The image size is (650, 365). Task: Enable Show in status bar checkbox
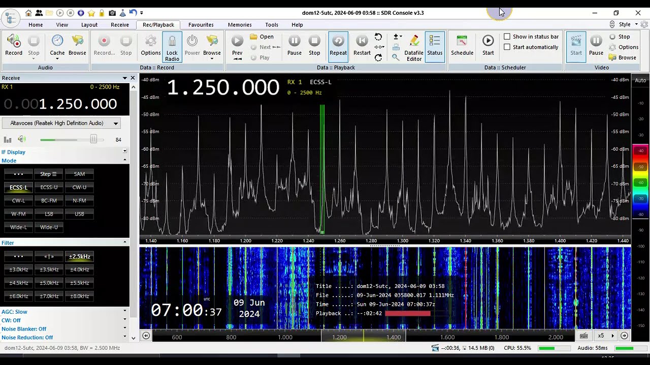click(x=531, y=36)
